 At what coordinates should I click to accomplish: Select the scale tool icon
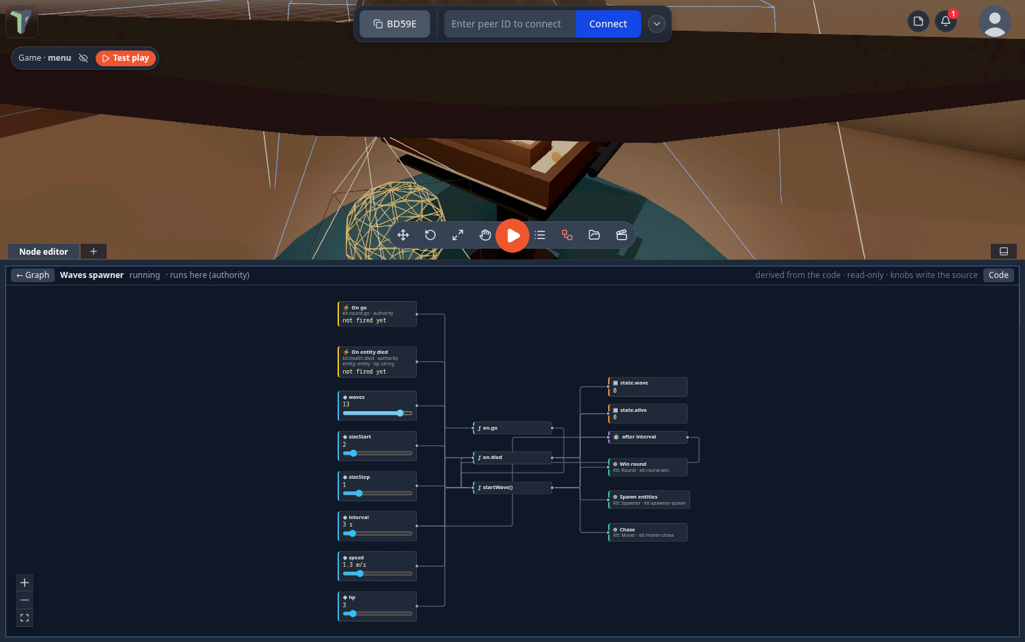pyautogui.click(x=458, y=235)
